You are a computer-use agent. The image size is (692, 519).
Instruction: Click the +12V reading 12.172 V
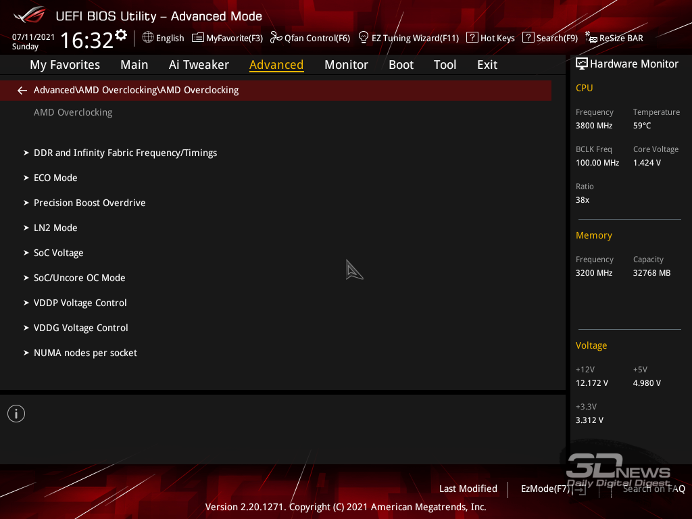(x=591, y=382)
